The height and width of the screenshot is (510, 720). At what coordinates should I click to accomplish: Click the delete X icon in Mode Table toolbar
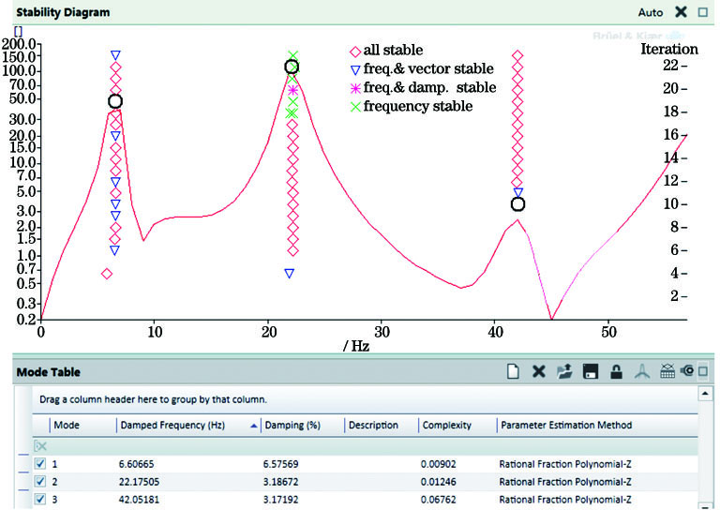pos(539,372)
